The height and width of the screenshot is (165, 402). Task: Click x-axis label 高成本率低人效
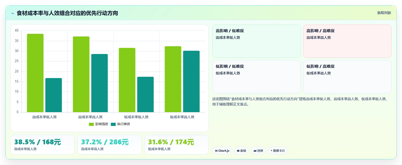(44, 117)
